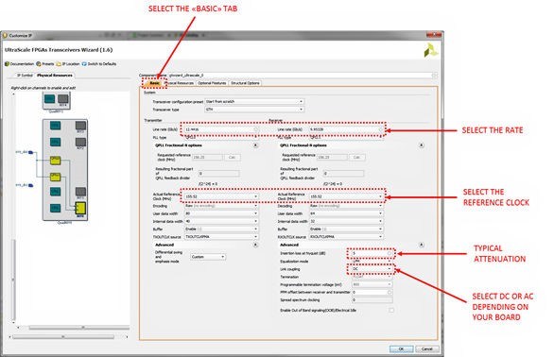Open TXOUTCLK source dropdown

coord(221,237)
